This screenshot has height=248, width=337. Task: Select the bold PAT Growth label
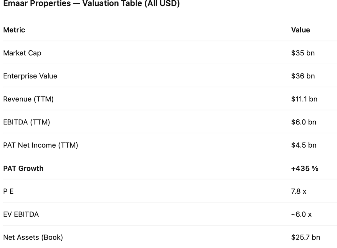point(23,168)
